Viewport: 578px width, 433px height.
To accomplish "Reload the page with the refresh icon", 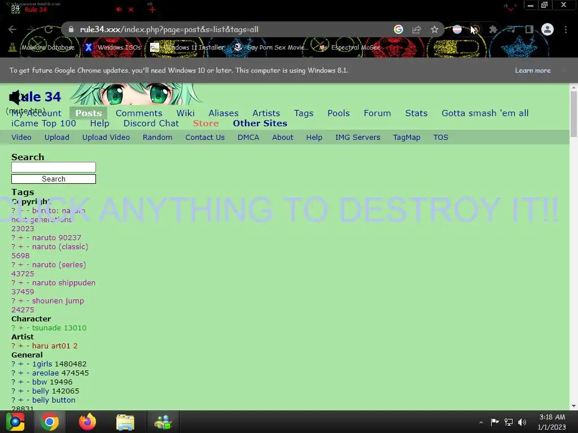I will (x=49, y=29).
